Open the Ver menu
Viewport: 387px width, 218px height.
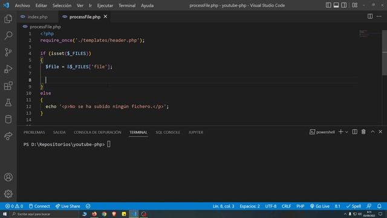80,5
